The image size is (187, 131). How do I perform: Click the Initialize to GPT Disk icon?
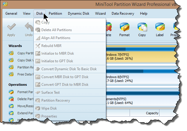tap(38, 61)
